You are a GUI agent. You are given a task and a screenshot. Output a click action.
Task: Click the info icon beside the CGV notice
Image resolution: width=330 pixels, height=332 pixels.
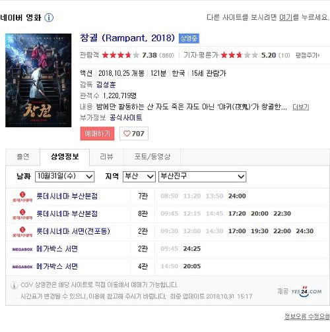point(14,285)
